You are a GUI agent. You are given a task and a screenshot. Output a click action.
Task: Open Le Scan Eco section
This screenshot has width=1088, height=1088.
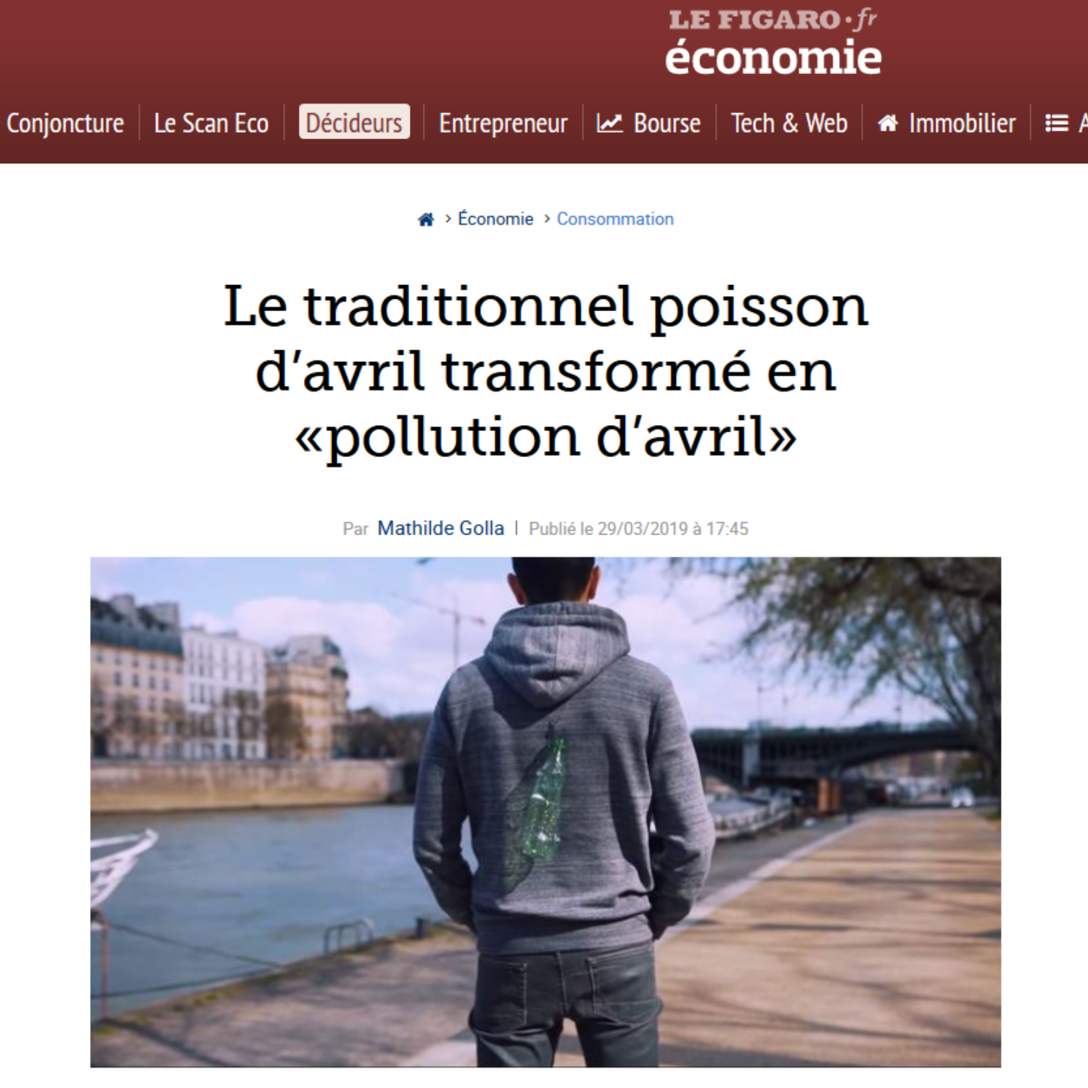point(211,123)
